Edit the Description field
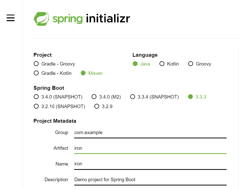This screenshot has height=189, width=239. 150,179
